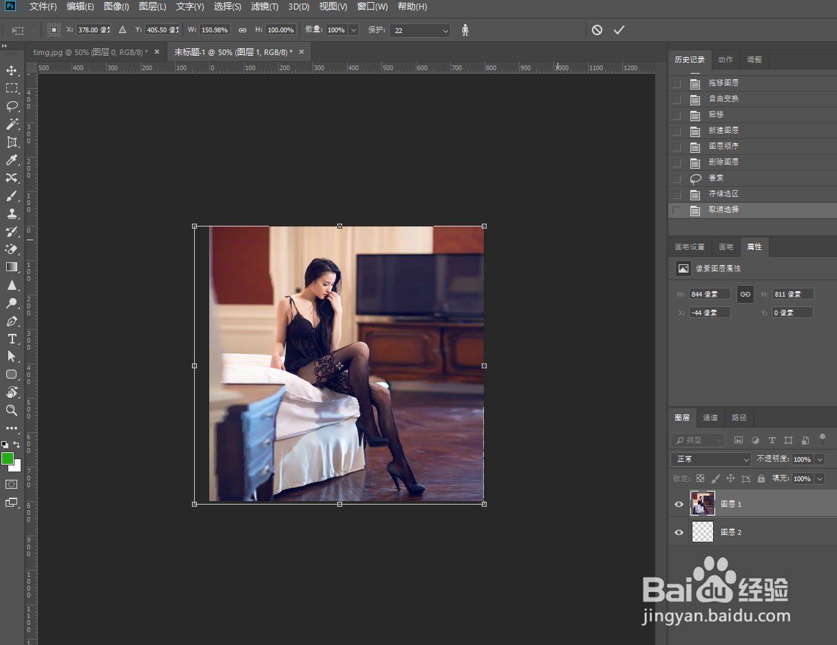Click the reference point locator grid
The width and height of the screenshot is (837, 645).
coord(54,30)
